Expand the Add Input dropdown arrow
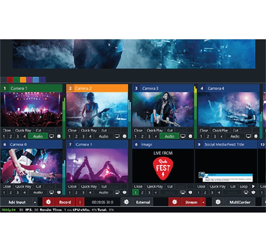This screenshot has width=266, height=243. (x=35, y=202)
